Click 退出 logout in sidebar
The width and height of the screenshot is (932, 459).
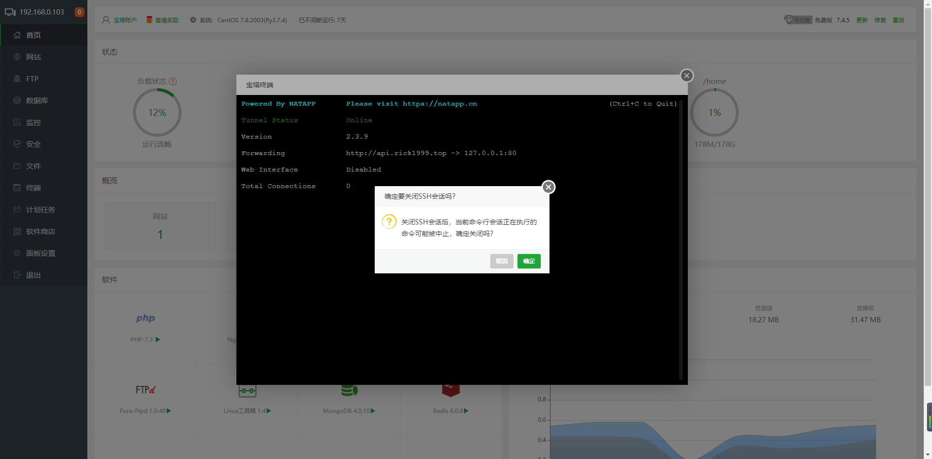coord(33,275)
